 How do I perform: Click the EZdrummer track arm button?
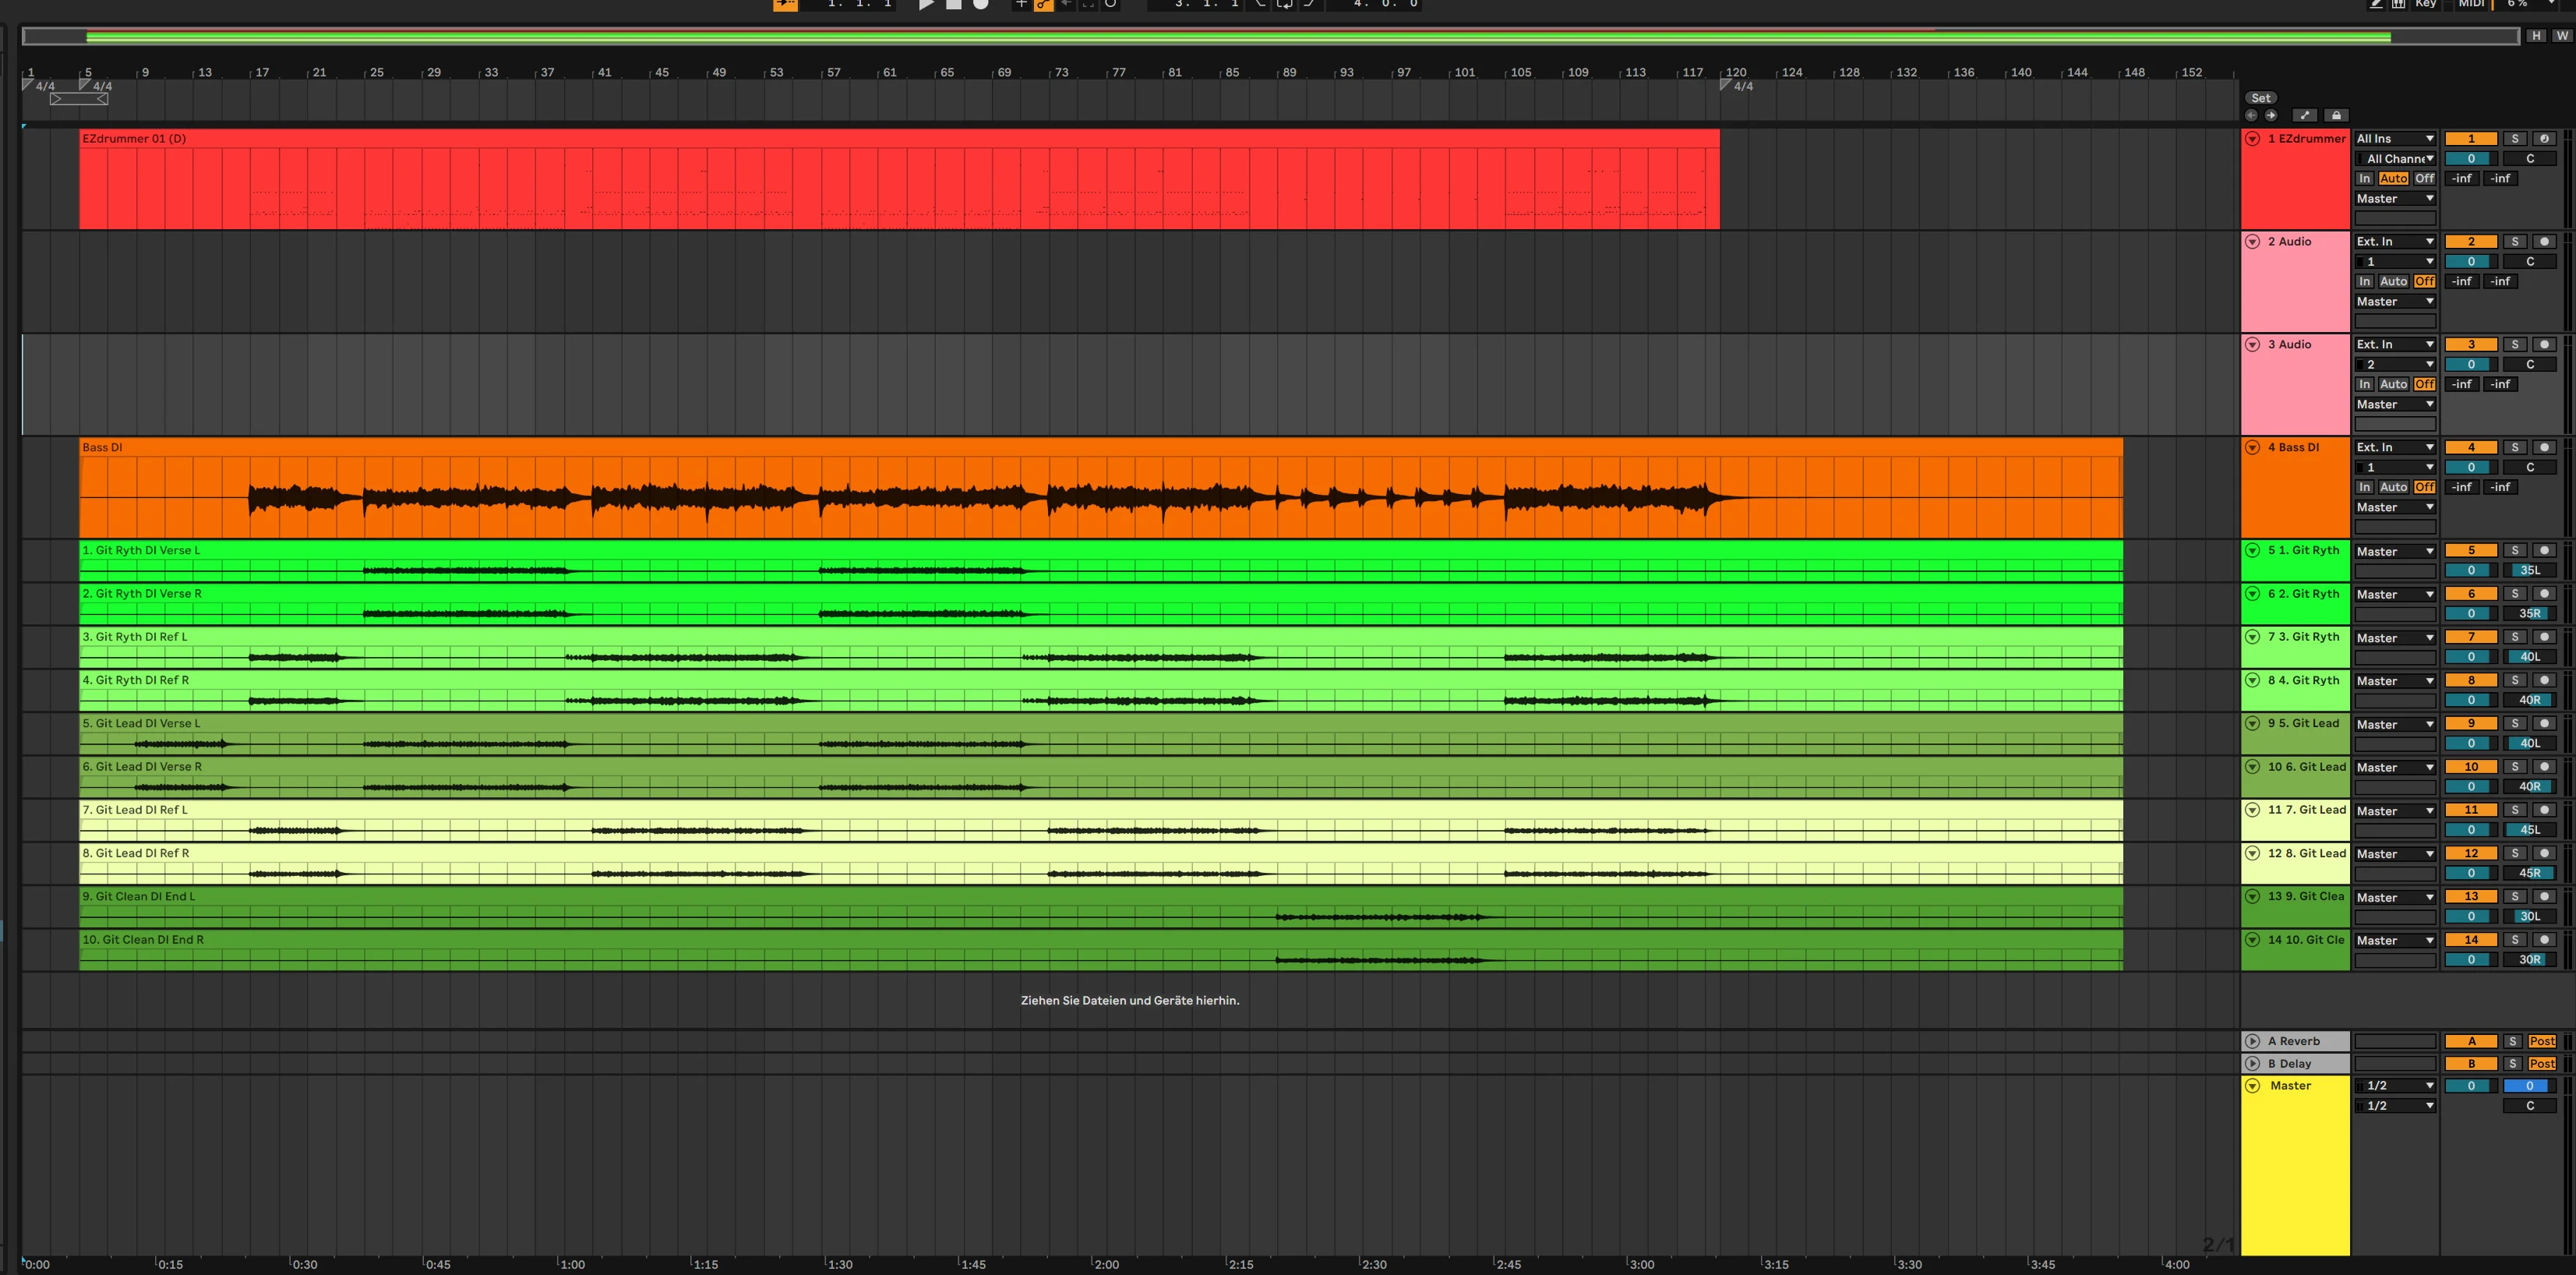tap(2544, 138)
